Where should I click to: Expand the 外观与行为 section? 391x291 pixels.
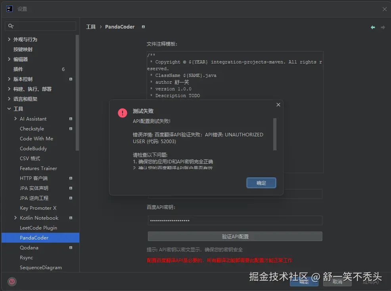click(9, 39)
